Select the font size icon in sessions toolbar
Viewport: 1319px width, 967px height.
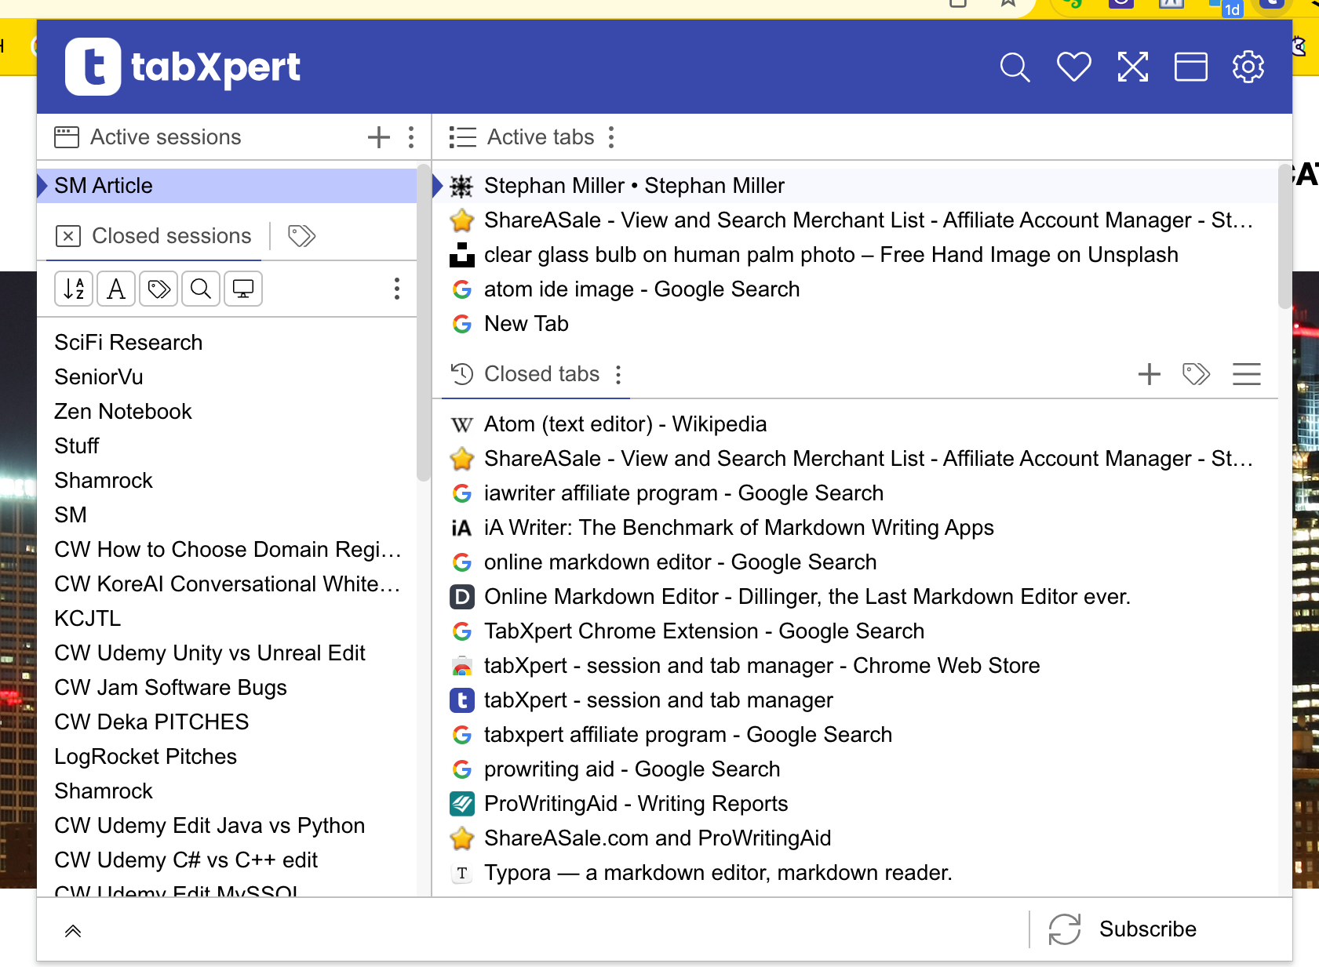point(115,289)
